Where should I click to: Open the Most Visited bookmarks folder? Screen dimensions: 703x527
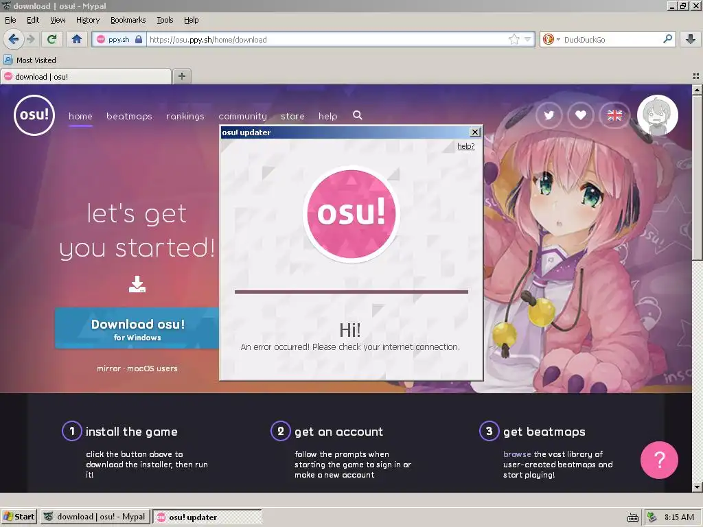[30, 60]
